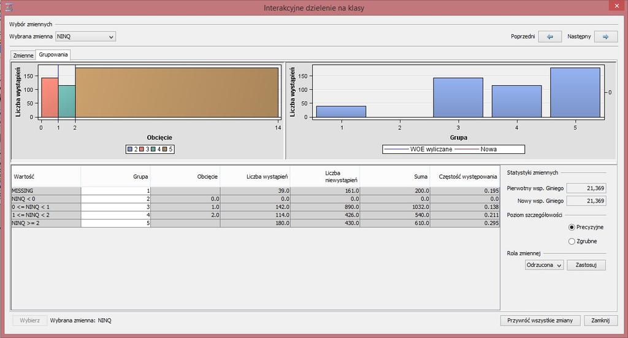Click the brown group 5 histogram area
This screenshot has width=628, height=338.
click(177, 93)
